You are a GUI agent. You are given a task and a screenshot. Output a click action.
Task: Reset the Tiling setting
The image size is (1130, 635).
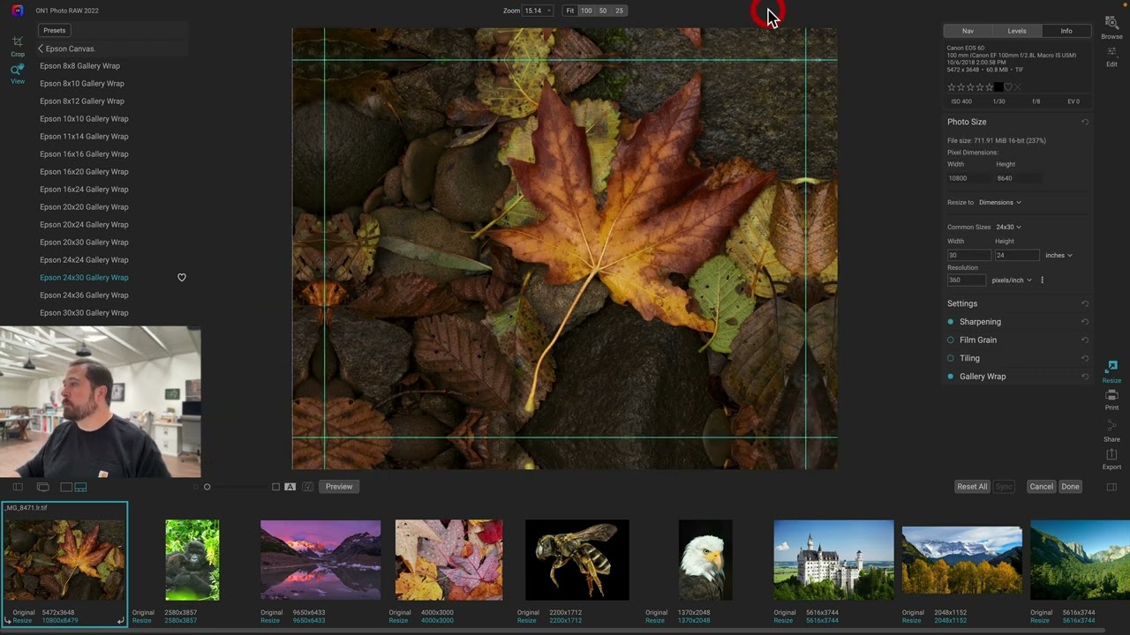(1085, 358)
